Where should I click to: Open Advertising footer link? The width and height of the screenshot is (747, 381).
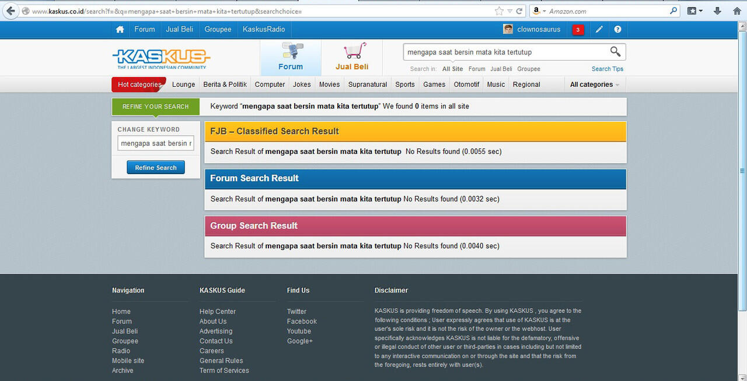point(216,331)
